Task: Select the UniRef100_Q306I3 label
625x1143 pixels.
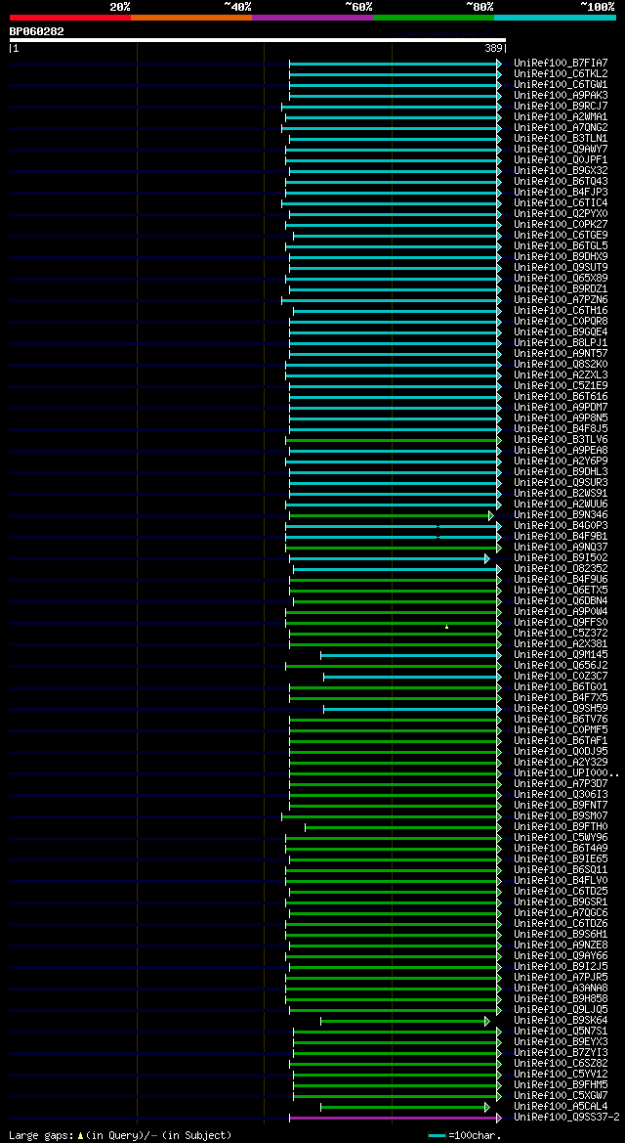Action: click(561, 795)
